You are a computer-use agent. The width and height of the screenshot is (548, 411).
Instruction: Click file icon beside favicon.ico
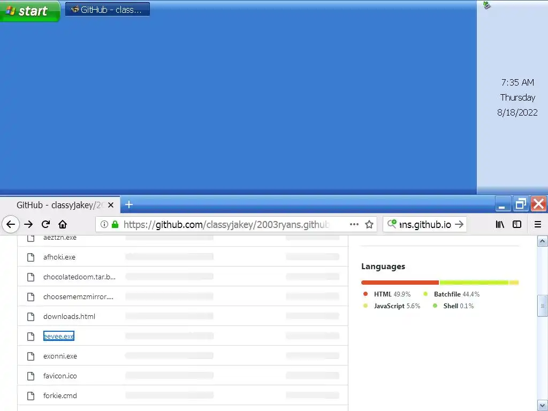[31, 376]
